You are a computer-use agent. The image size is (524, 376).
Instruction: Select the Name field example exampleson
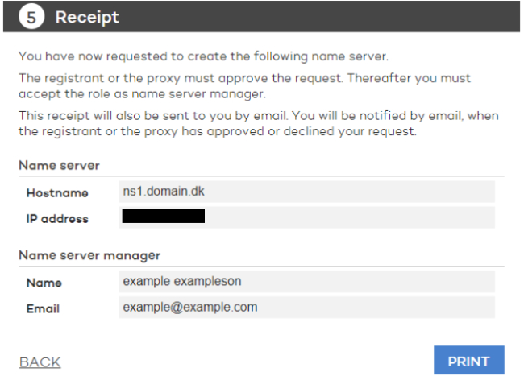[307, 281]
